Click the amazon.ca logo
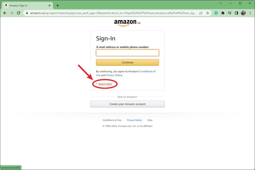Screen dimensions: 255x170 tap(127, 23)
